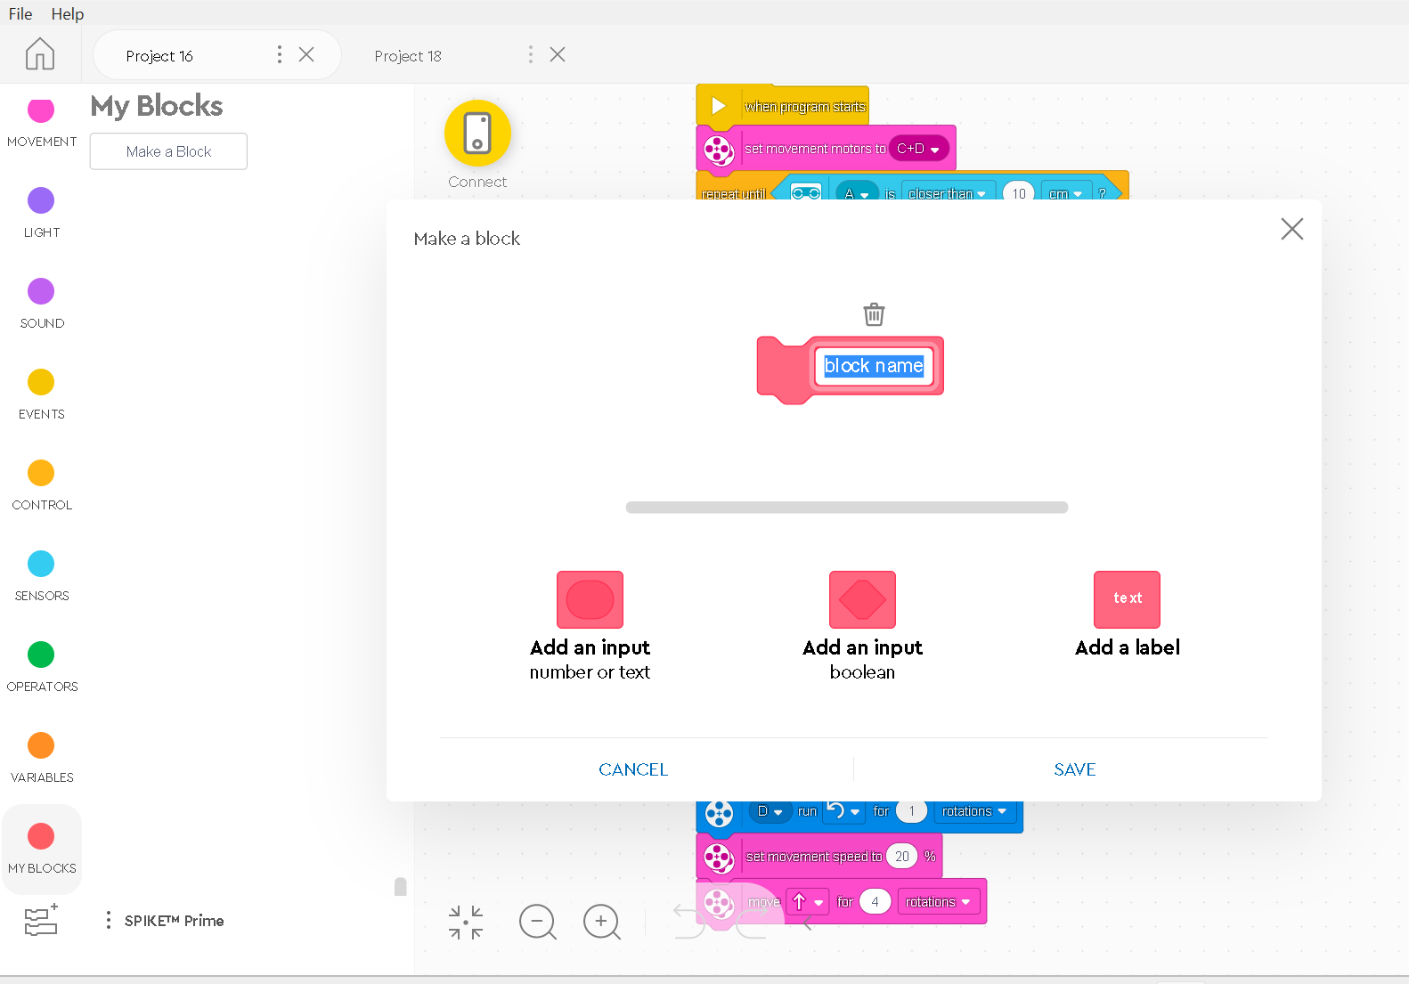Save the new block
Image resolution: width=1409 pixels, height=984 pixels.
(x=1075, y=769)
